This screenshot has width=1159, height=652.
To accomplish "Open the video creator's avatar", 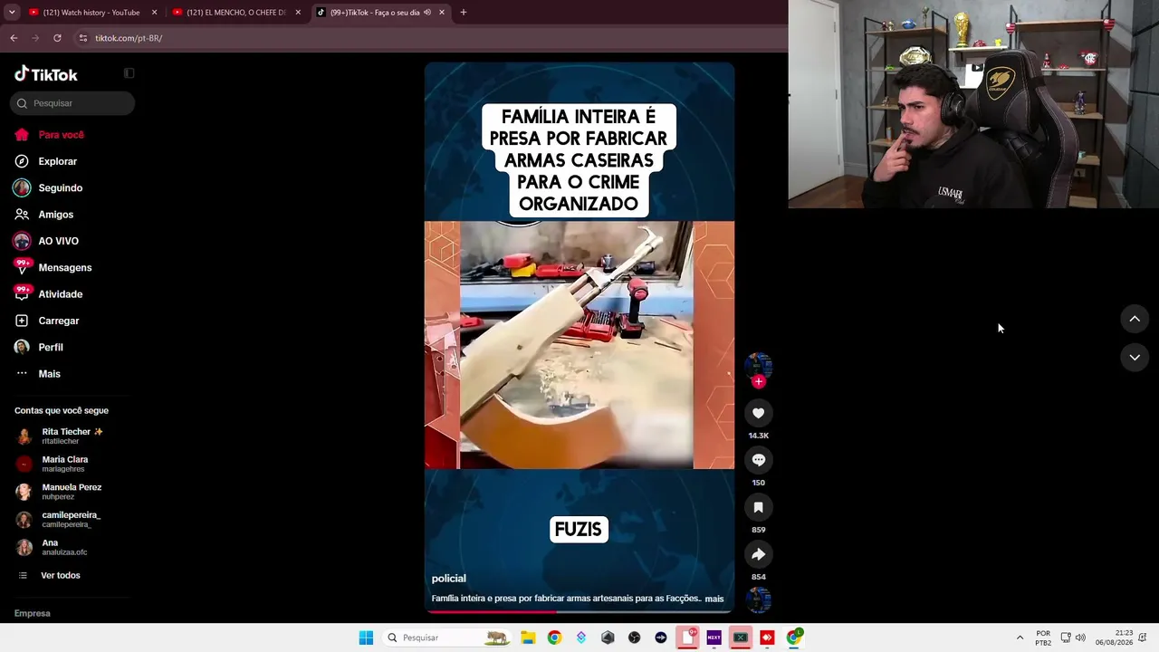I will (x=758, y=366).
